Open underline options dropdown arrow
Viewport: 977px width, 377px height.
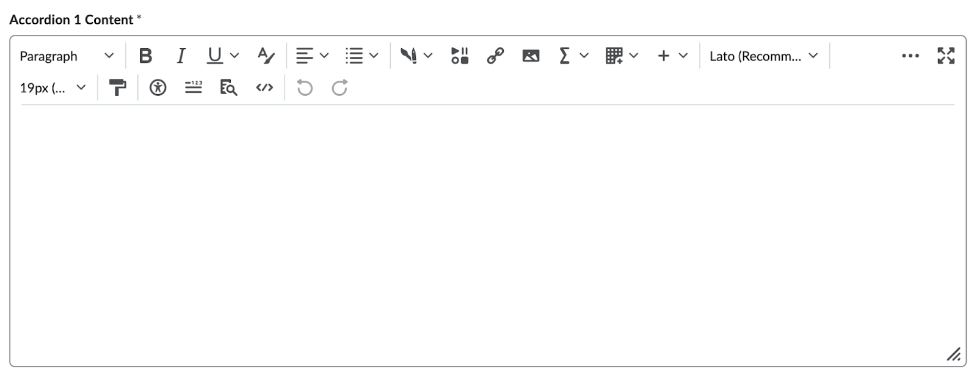coord(234,56)
